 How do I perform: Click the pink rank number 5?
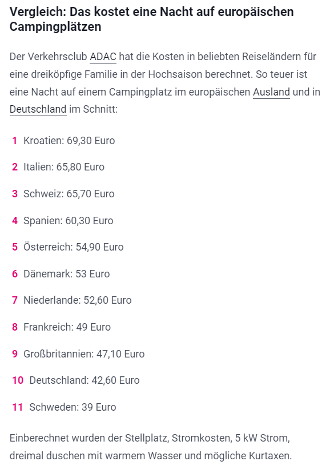click(x=15, y=247)
